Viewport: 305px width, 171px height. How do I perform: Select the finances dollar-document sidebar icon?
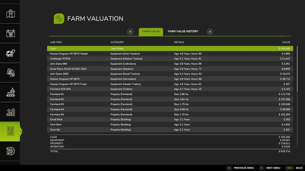click(x=10, y=131)
